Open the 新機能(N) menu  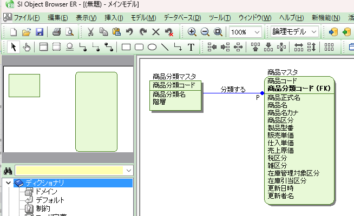pos(326,18)
